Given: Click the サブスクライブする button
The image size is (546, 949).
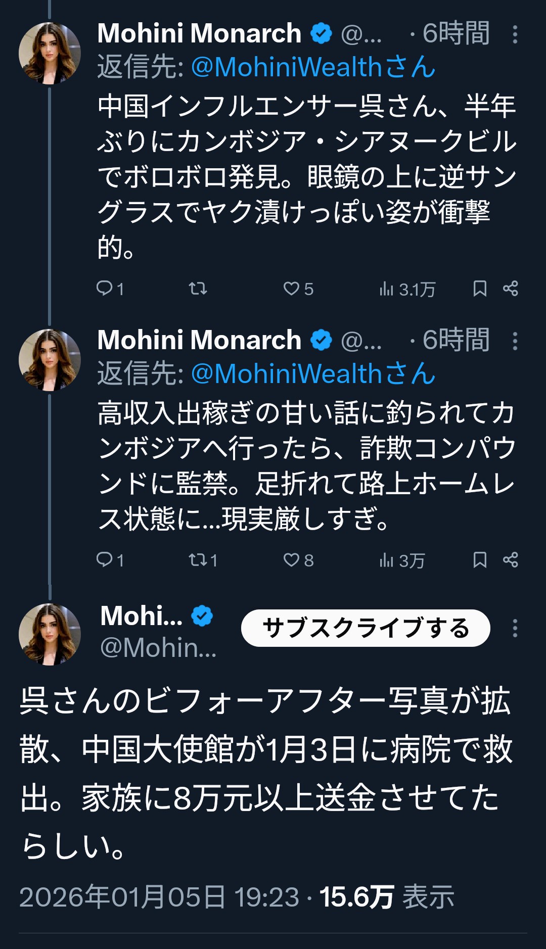Looking at the screenshot, I should coord(366,628).
